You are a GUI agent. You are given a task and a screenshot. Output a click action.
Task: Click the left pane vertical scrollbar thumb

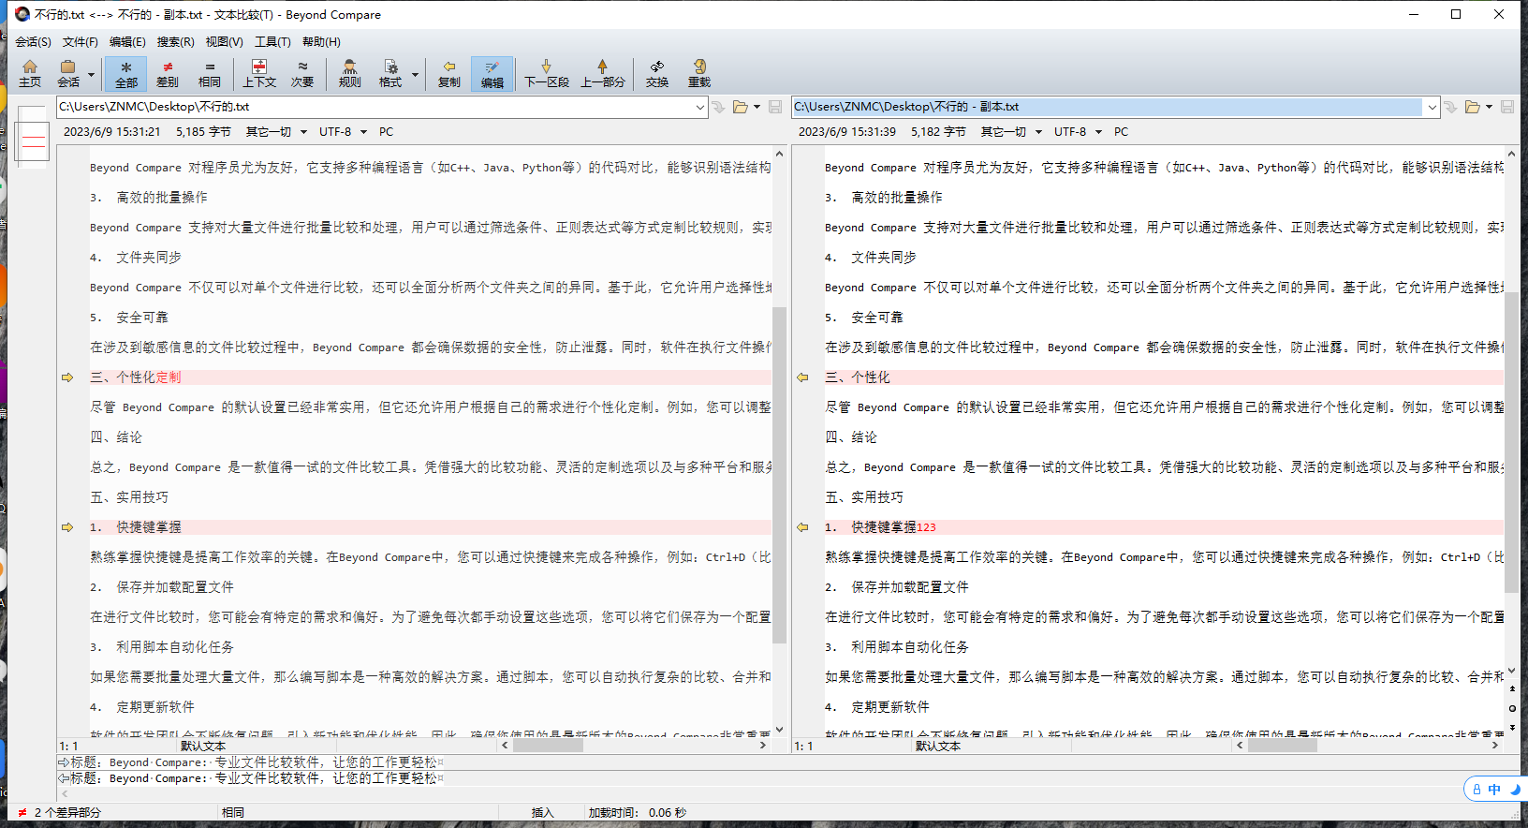pyautogui.click(x=780, y=475)
